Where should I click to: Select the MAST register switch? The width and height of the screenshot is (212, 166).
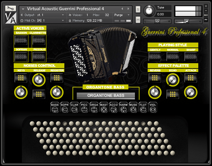(x=104, y=108)
